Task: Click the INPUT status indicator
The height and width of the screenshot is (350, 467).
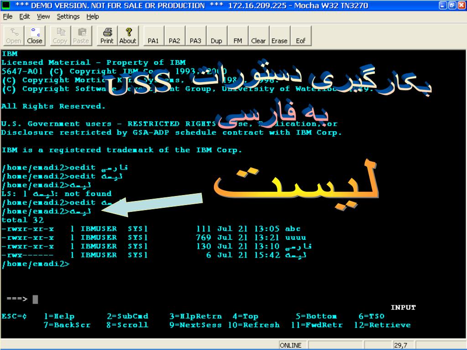Action: tap(403, 307)
